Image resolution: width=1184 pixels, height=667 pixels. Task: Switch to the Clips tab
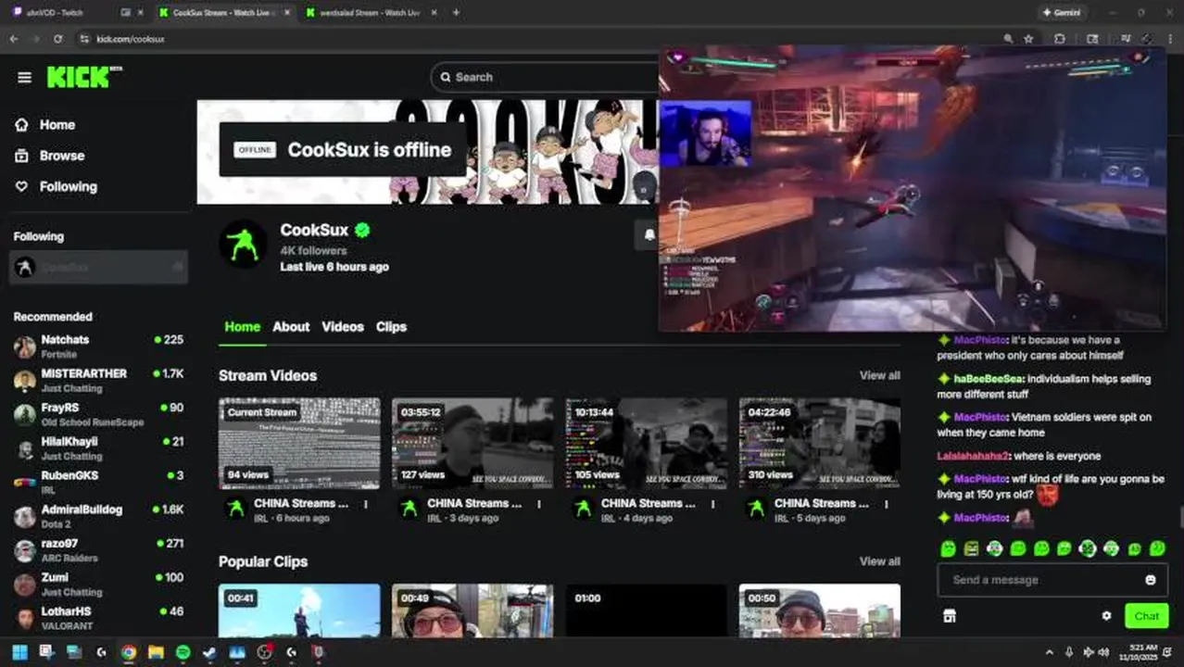pos(391,327)
